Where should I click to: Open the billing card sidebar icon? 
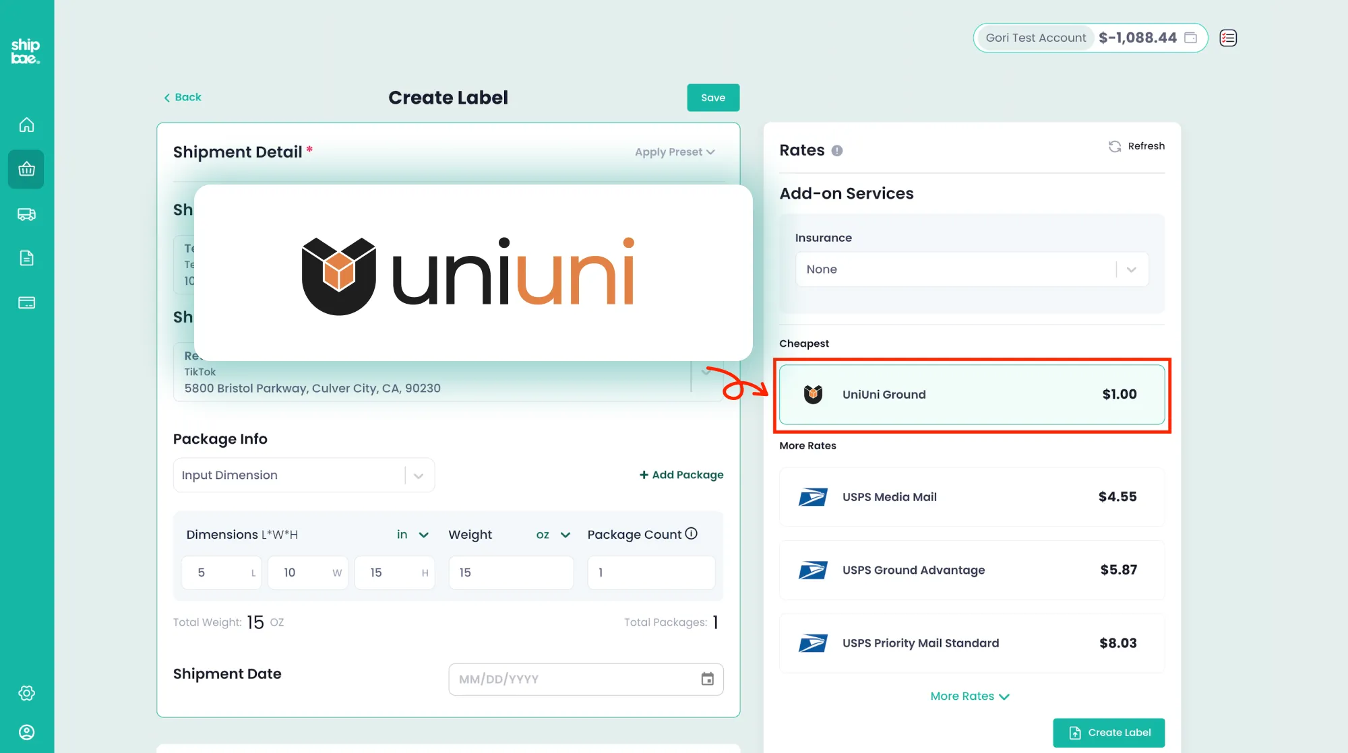(x=26, y=302)
